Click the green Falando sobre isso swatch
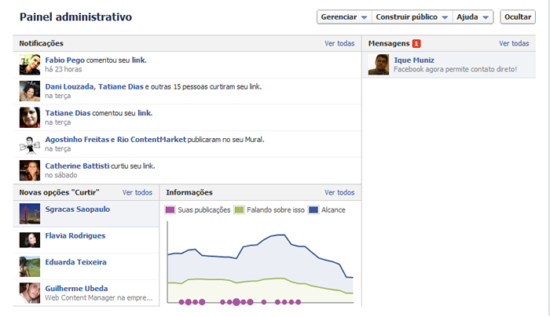 coord(240,210)
